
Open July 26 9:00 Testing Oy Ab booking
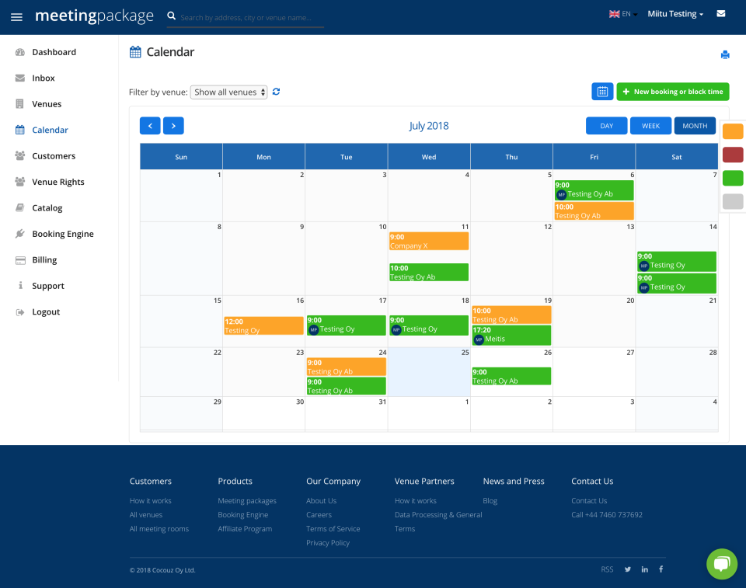point(511,376)
